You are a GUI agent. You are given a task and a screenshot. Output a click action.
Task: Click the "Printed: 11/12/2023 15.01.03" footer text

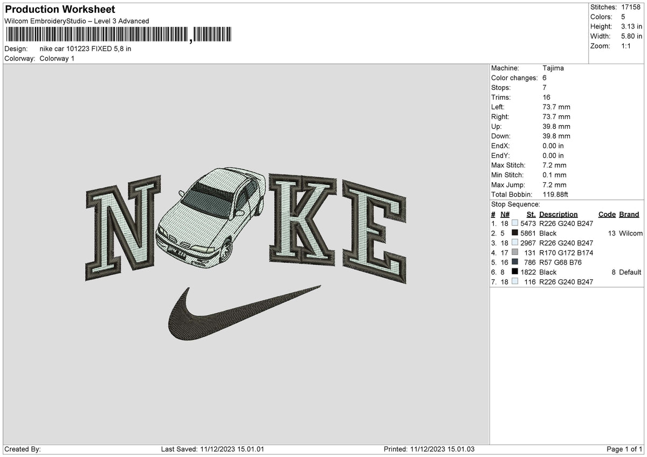click(429, 449)
